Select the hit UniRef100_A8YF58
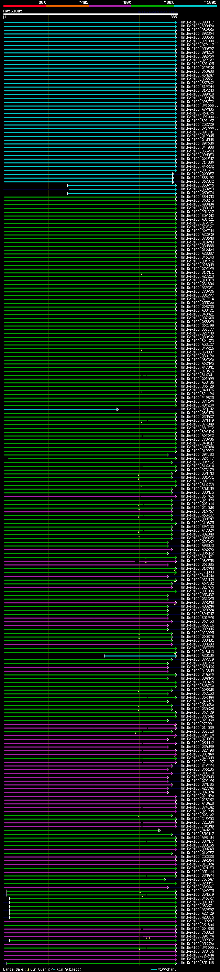 pyautogui.click(x=197, y=561)
